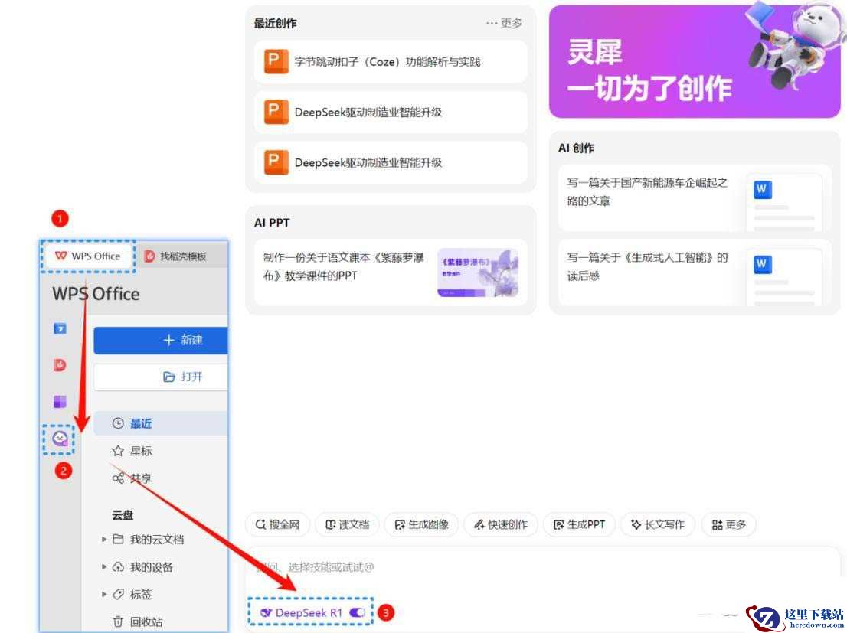Click the DeepSeek R1 whale icon
The height and width of the screenshot is (633, 847).
tap(267, 613)
